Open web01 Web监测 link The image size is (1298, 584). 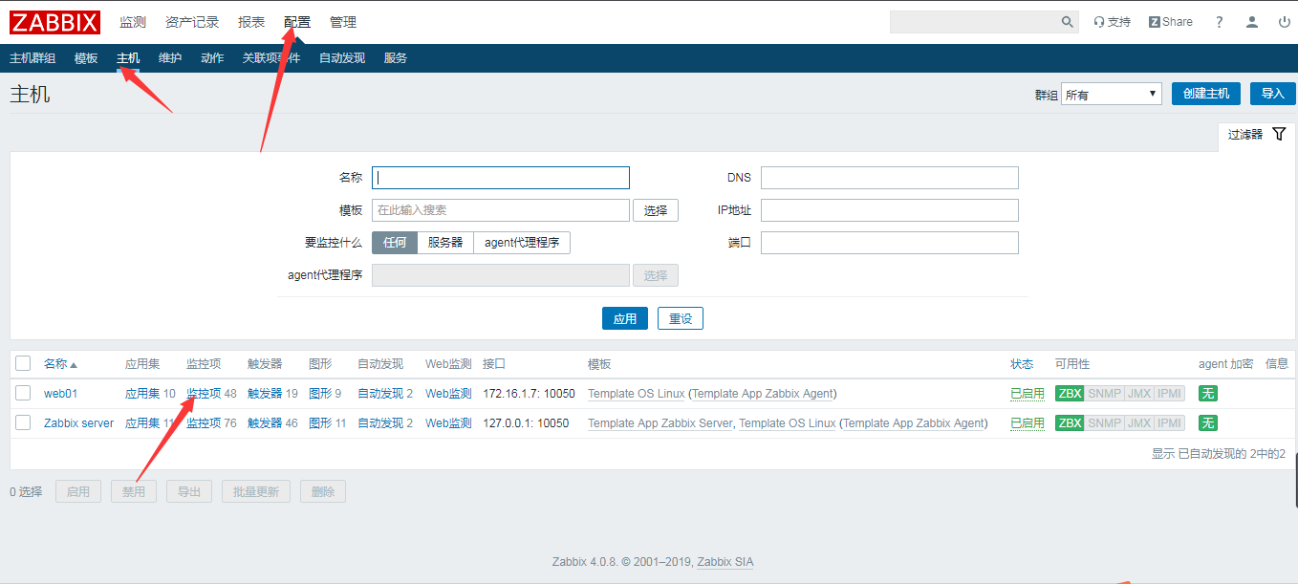[448, 394]
